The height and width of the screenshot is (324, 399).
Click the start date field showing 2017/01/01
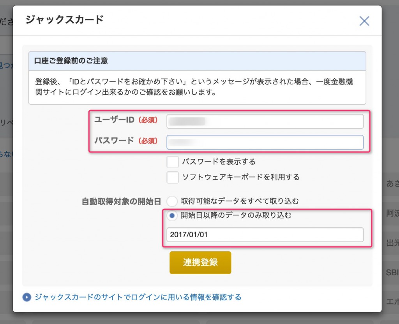(x=265, y=234)
